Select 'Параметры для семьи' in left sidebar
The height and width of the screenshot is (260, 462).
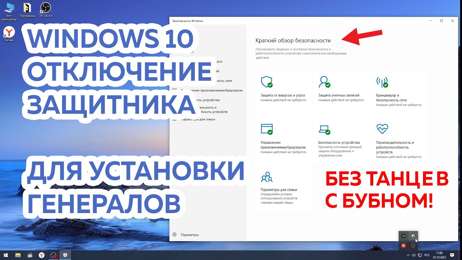(x=198, y=119)
